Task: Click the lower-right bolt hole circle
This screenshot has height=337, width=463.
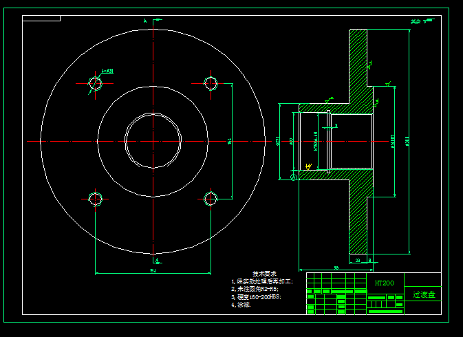Action: 211,199
